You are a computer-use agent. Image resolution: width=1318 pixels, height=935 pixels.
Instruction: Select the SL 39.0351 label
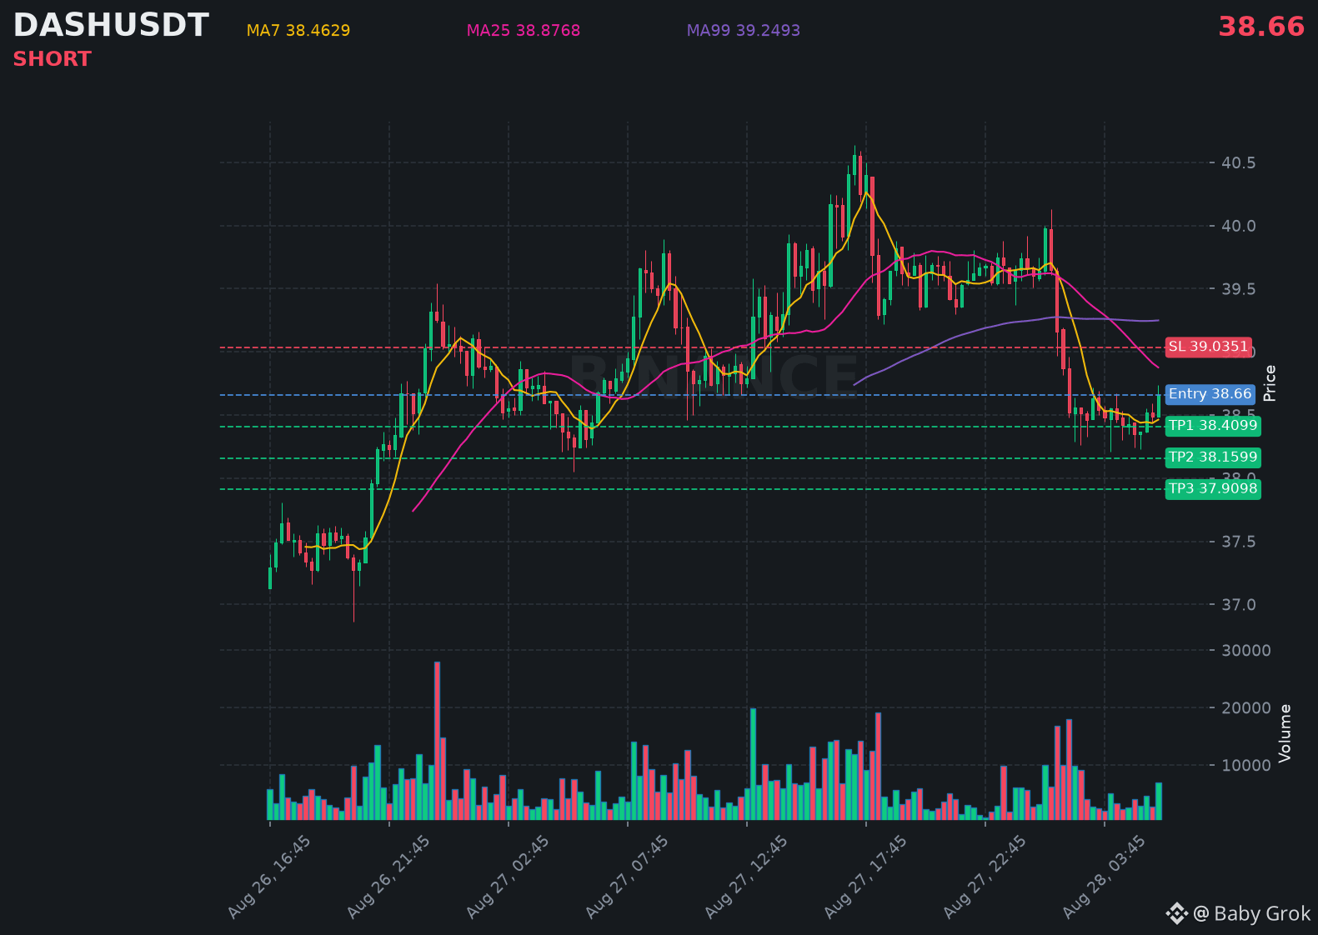tap(1209, 347)
